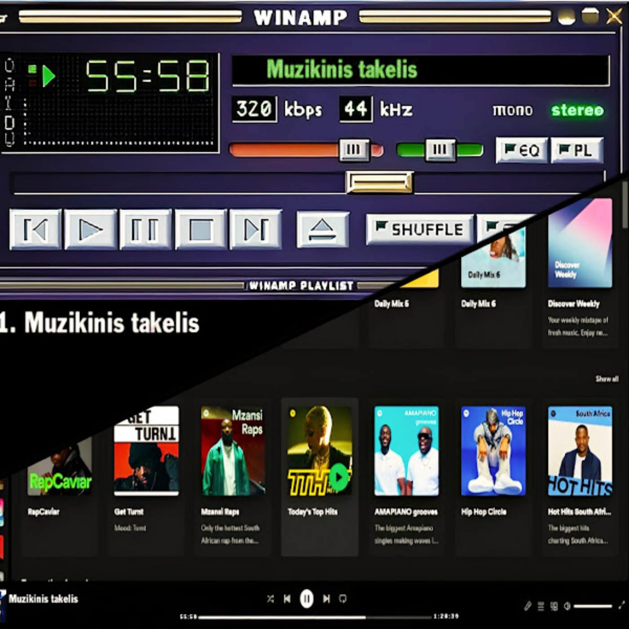The height and width of the screenshot is (629, 629).
Task: Open Winamp options via clutterbar O
Action: pyautogui.click(x=9, y=66)
